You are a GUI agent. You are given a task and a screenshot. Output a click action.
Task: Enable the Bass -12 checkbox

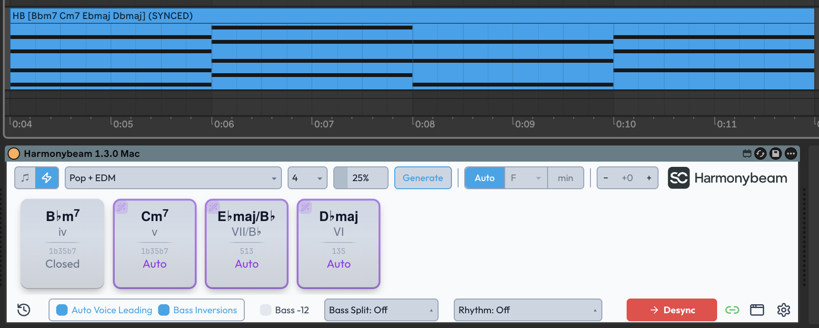266,310
